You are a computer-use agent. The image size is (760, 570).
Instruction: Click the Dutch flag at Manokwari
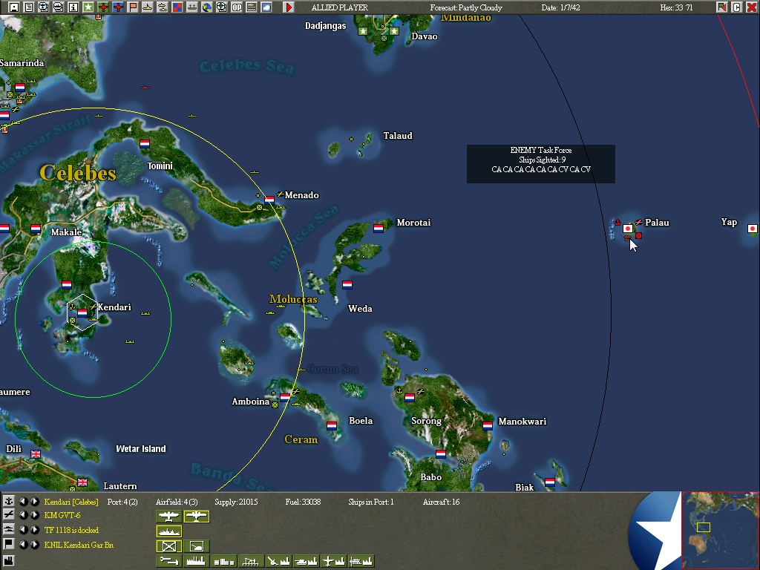[488, 425]
